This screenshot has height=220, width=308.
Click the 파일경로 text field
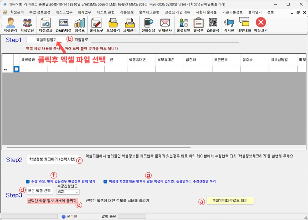[x=165, y=40]
